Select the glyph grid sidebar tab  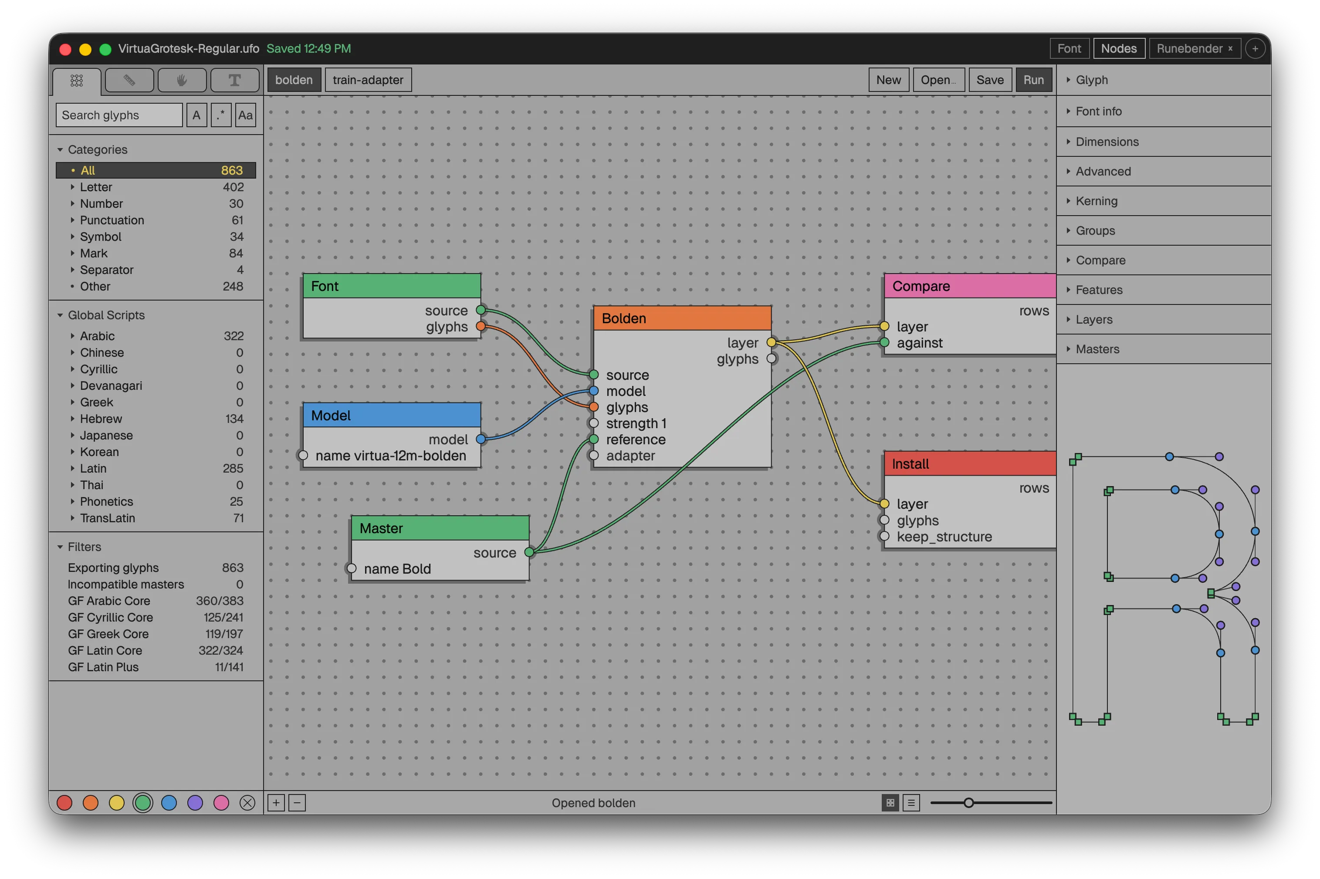coord(77,81)
